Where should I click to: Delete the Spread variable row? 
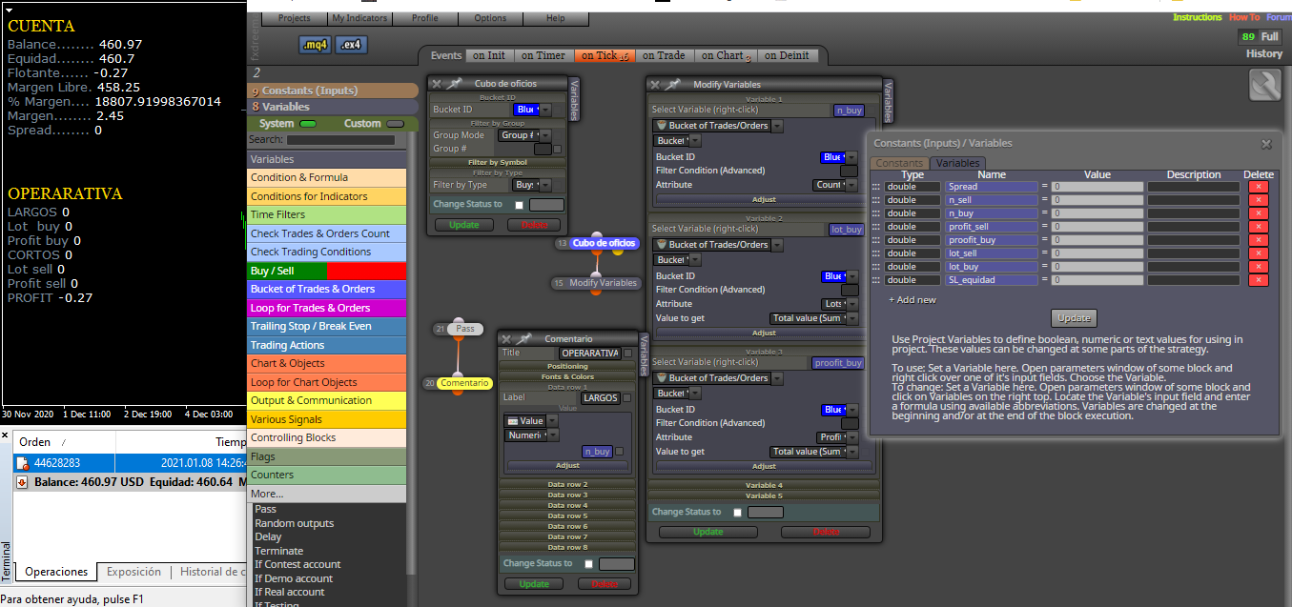[x=1259, y=187]
